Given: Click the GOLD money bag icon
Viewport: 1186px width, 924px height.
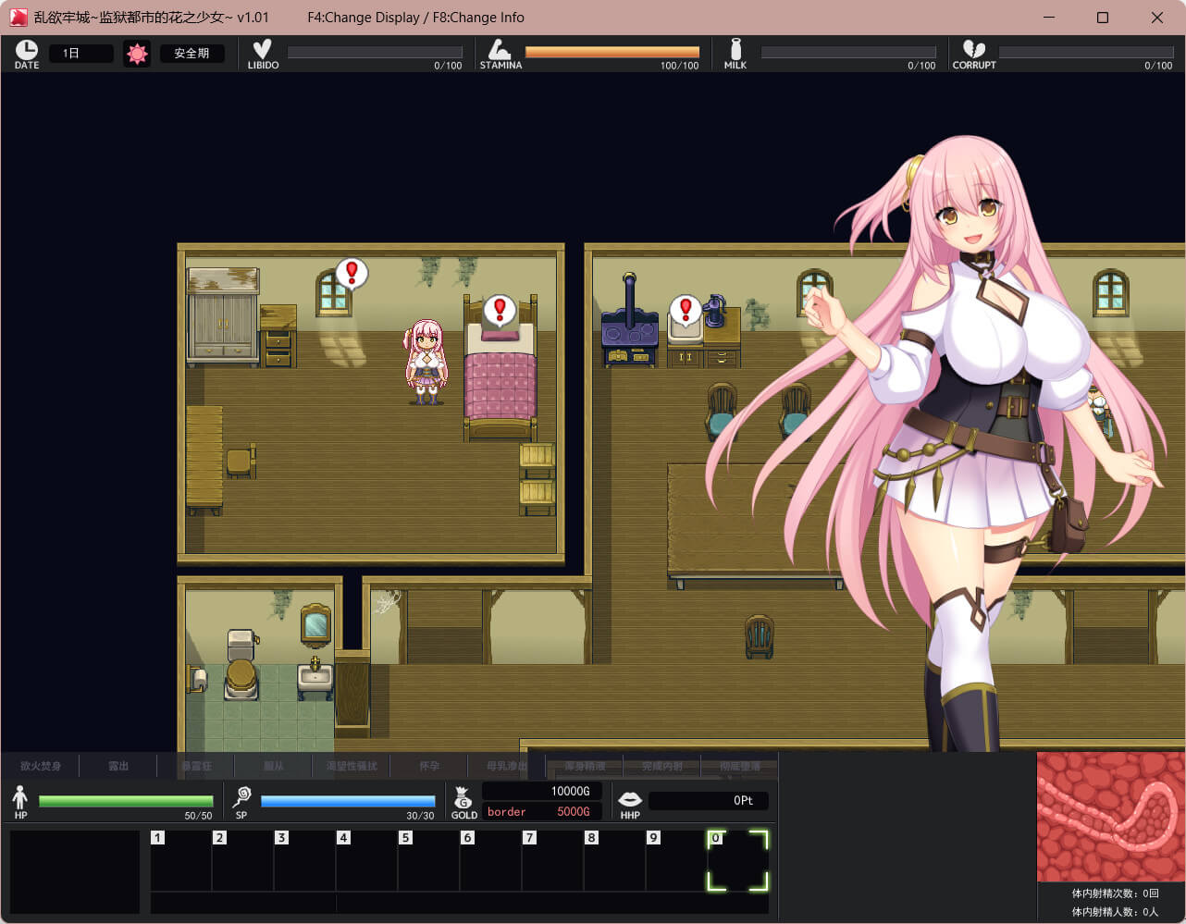Looking at the screenshot, I should (463, 796).
